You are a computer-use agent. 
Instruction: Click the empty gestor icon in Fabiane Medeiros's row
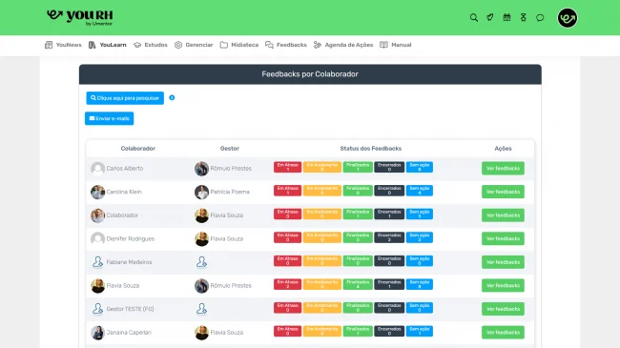tap(201, 262)
